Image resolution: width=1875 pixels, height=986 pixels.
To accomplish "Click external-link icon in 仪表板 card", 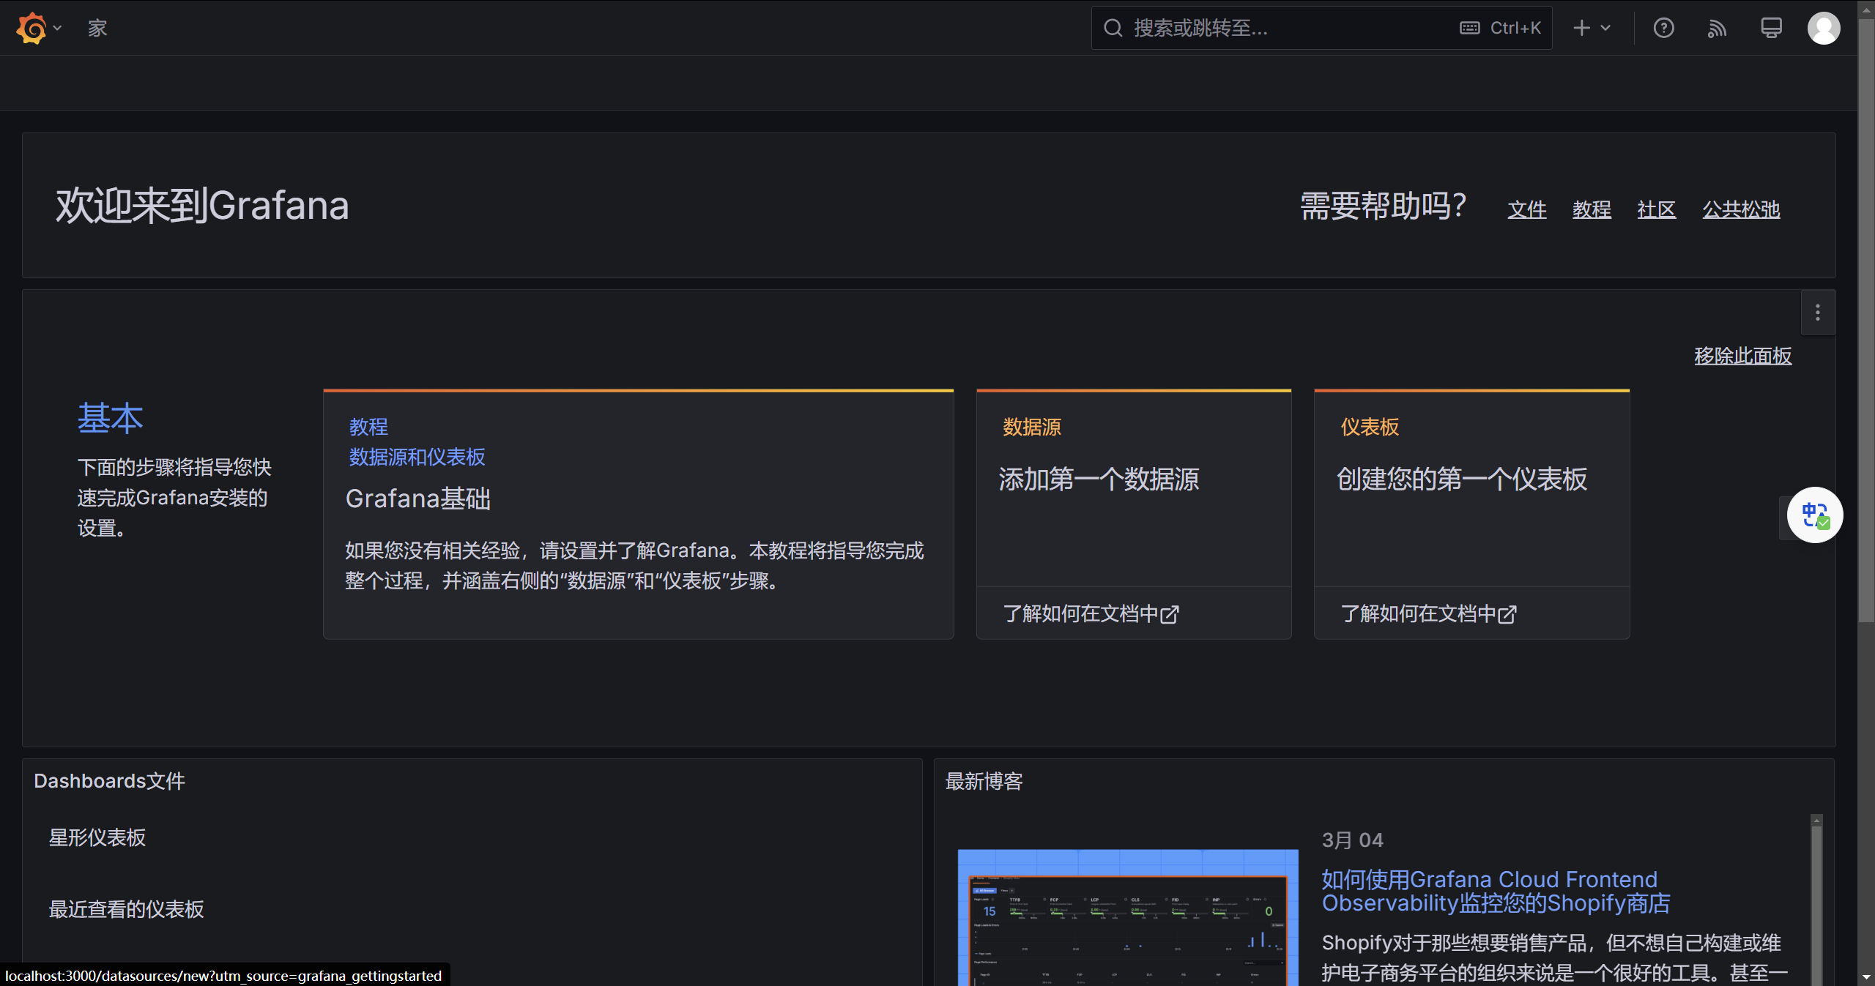I will pyautogui.click(x=1507, y=614).
